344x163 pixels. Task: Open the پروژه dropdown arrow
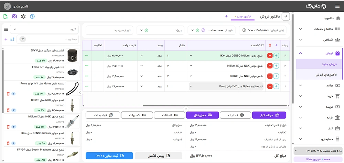tap(141, 30)
